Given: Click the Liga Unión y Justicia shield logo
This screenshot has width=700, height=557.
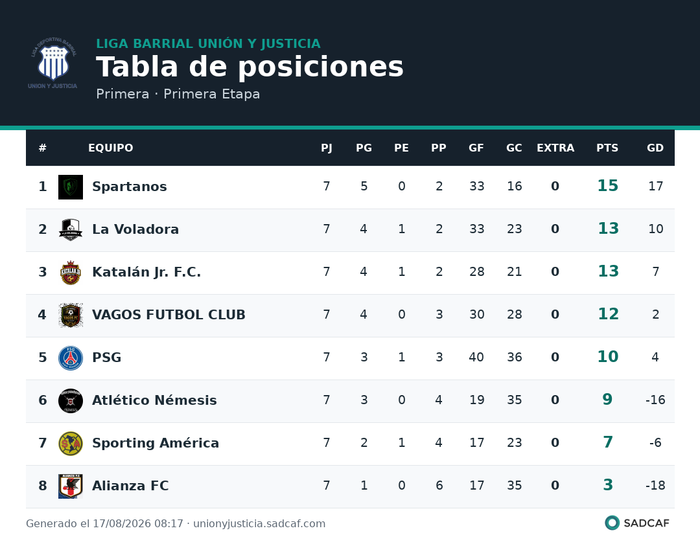Looking at the screenshot, I should (52, 63).
